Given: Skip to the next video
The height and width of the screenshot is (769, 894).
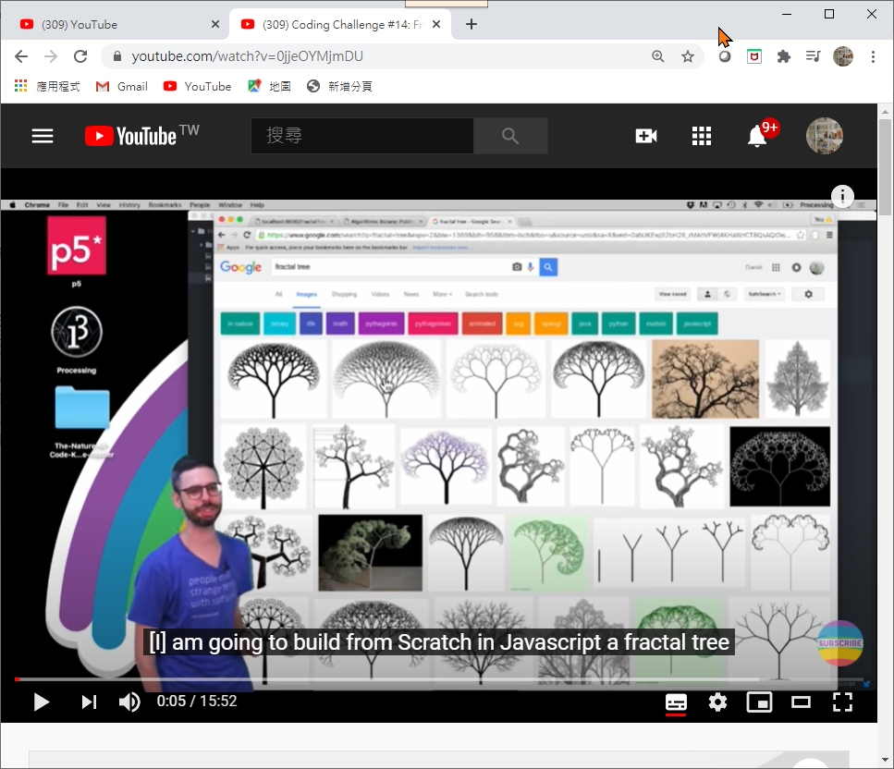Looking at the screenshot, I should [x=89, y=702].
